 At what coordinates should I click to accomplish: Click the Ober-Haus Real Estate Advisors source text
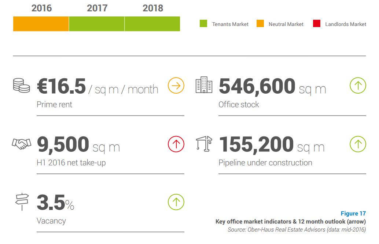[x=286, y=229]
